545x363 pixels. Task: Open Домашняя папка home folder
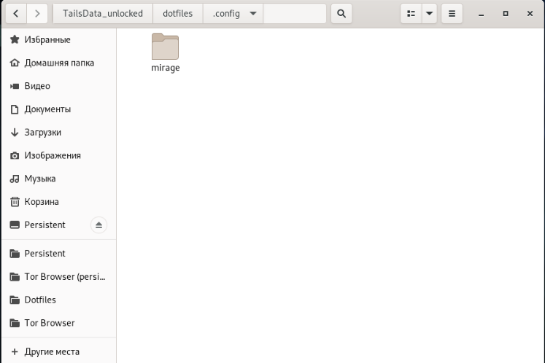pos(58,63)
